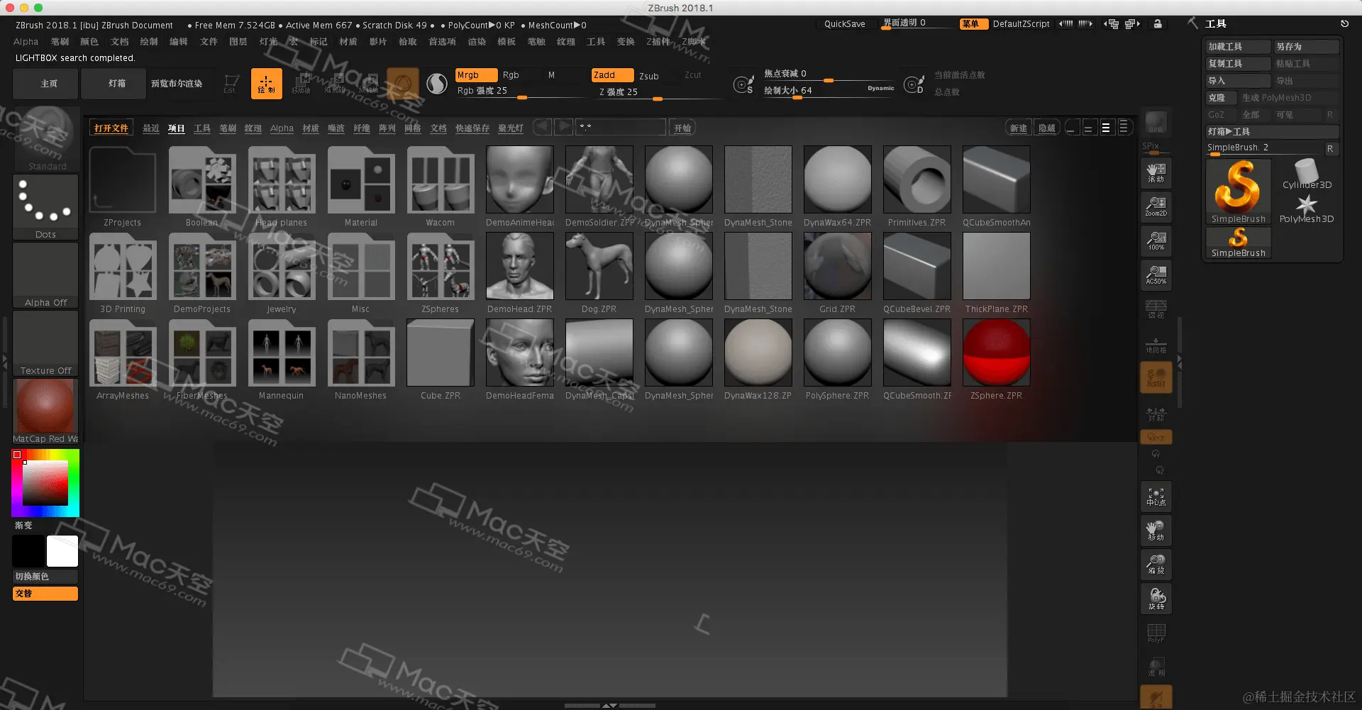Click the Edit mode icon
The width and height of the screenshot is (1362, 710).
coord(230,84)
